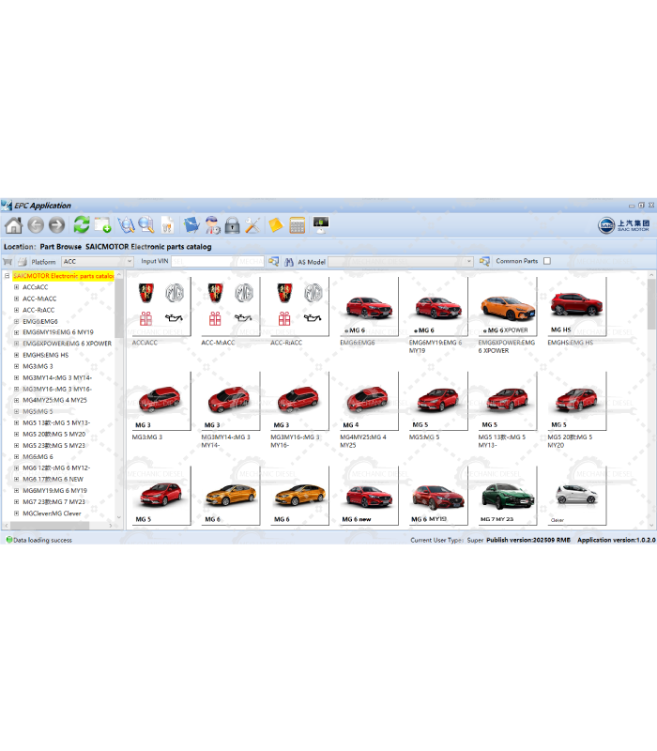The image size is (657, 751).
Task: Click the shopping cart icon
Action: [8, 262]
